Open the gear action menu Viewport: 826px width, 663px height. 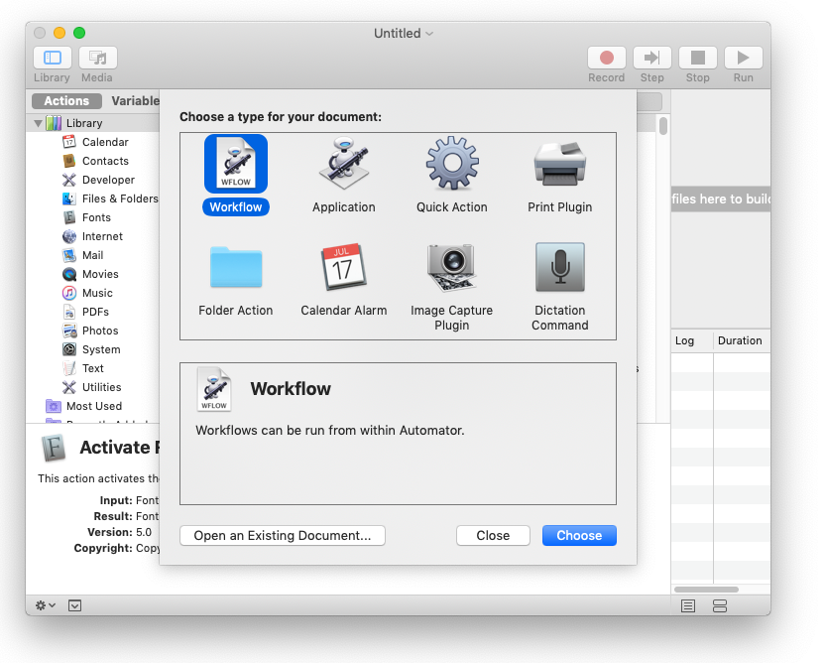click(45, 605)
